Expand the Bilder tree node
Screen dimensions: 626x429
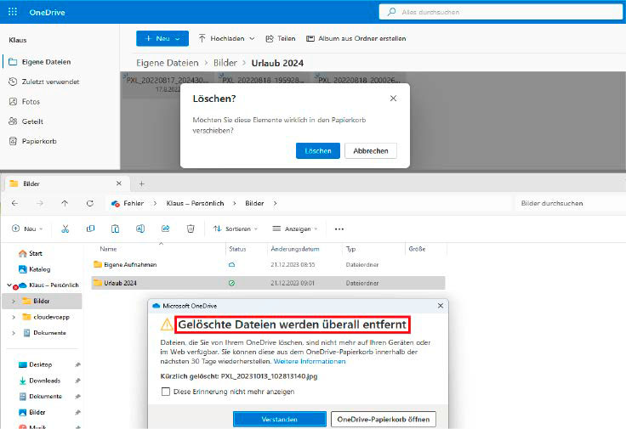point(14,301)
